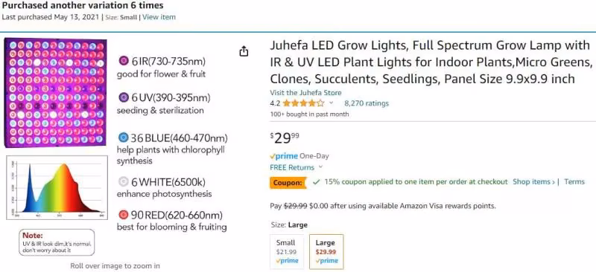Viewport: 596px width, 272px height.
Task: Click the LED grow panel product image
Action: (x=55, y=93)
